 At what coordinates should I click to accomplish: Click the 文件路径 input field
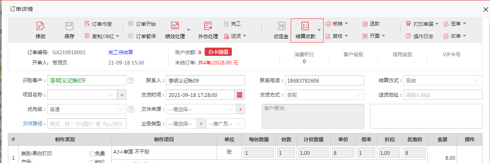tap(87, 124)
